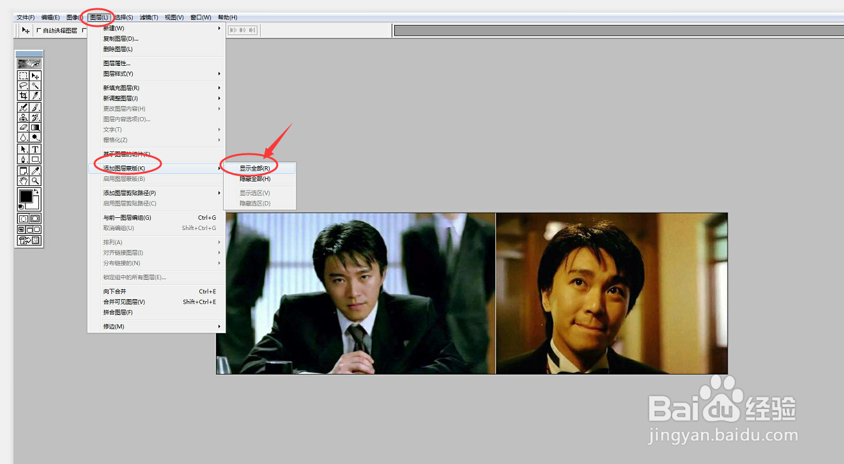Open the 滤镜(T) menu
The image size is (844, 464).
pos(149,17)
